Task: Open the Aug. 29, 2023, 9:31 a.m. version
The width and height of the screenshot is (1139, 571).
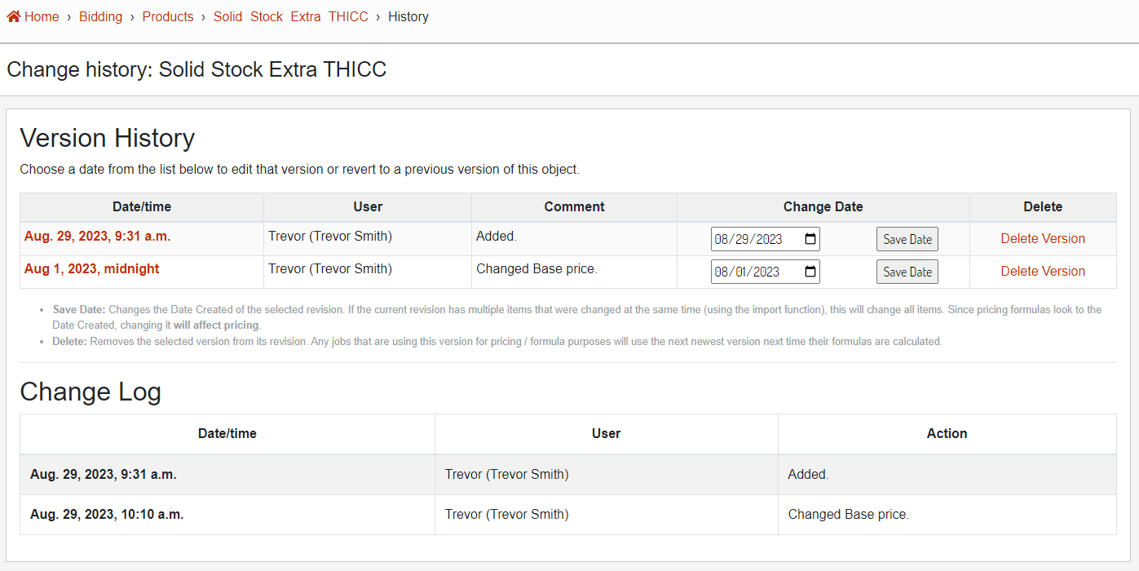Action: click(97, 237)
